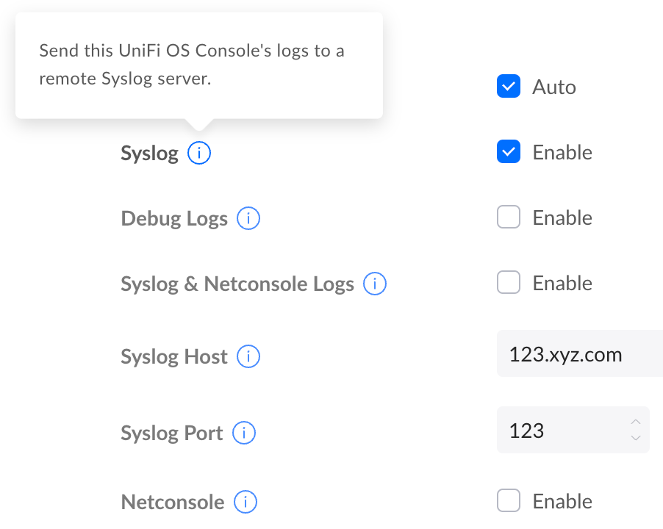This screenshot has width=663, height=529.
Task: Tick Syslog & Netconsole Logs Enable checkbox
Action: 509,283
